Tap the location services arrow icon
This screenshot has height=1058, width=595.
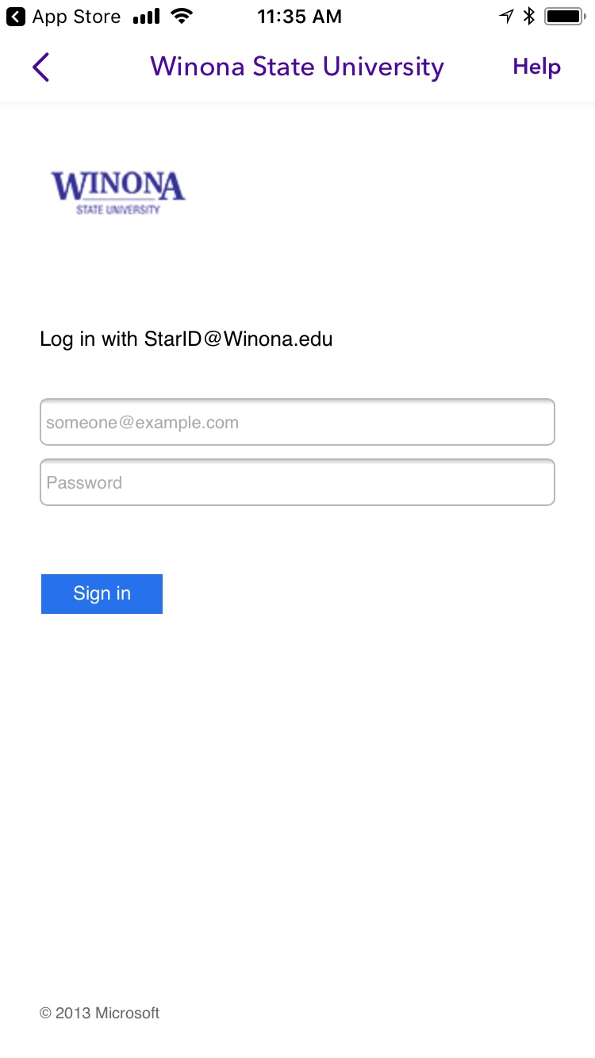[505, 17]
